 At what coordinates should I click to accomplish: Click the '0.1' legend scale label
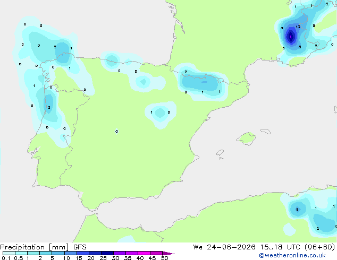(6, 258)
